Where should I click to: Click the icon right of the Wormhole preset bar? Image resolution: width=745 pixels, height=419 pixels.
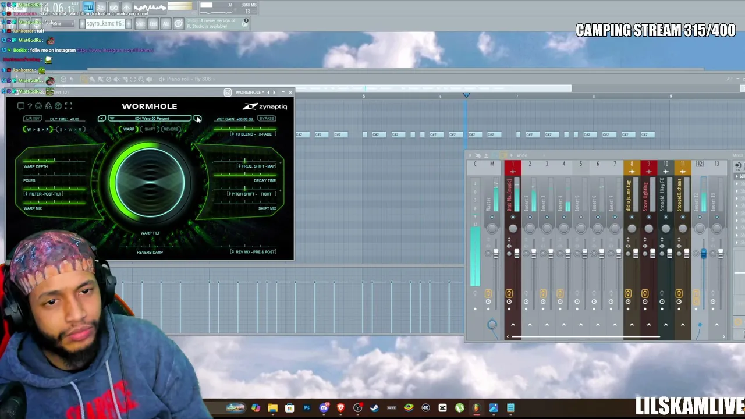click(197, 119)
